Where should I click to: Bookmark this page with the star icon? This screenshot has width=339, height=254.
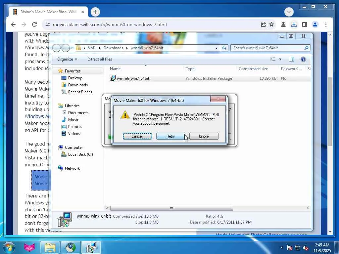(x=271, y=24)
